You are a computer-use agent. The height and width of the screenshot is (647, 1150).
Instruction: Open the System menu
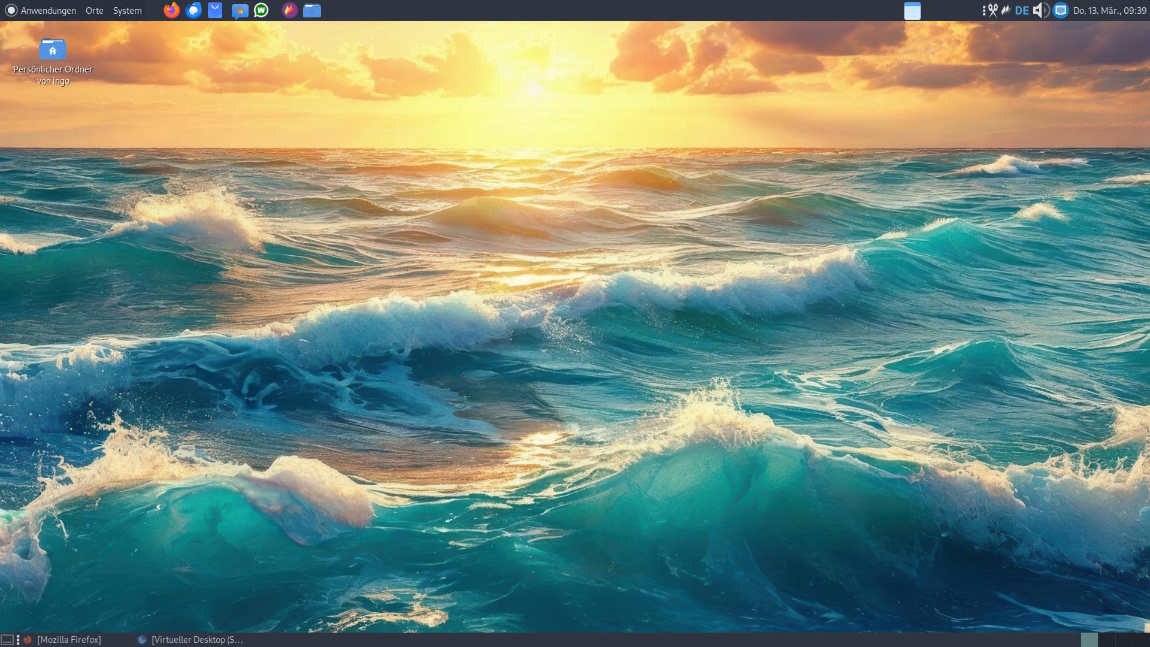[x=127, y=11]
